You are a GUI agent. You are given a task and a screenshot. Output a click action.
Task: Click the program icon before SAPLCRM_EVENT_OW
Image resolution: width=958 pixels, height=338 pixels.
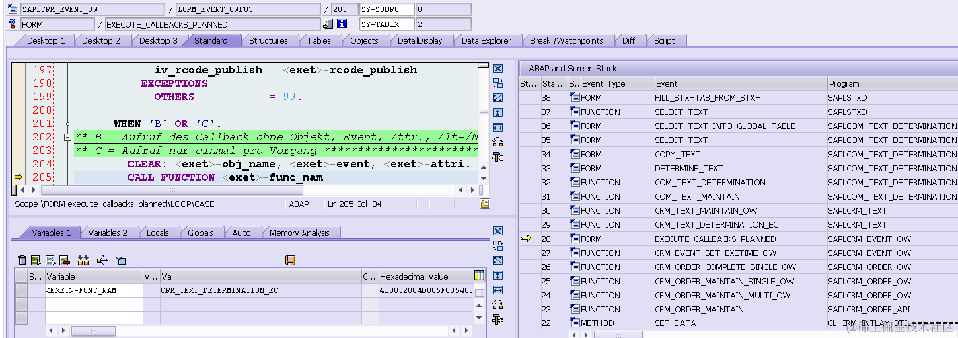[13, 9]
